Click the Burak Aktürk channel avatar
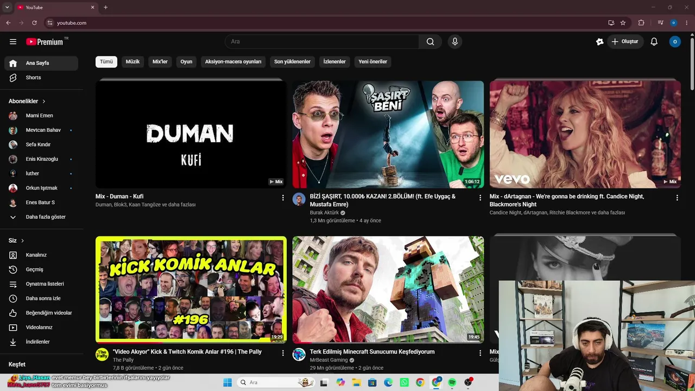This screenshot has width=695, height=391. click(x=299, y=199)
